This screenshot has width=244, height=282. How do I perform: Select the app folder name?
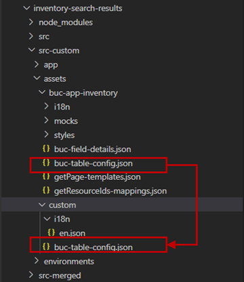tap(51, 65)
